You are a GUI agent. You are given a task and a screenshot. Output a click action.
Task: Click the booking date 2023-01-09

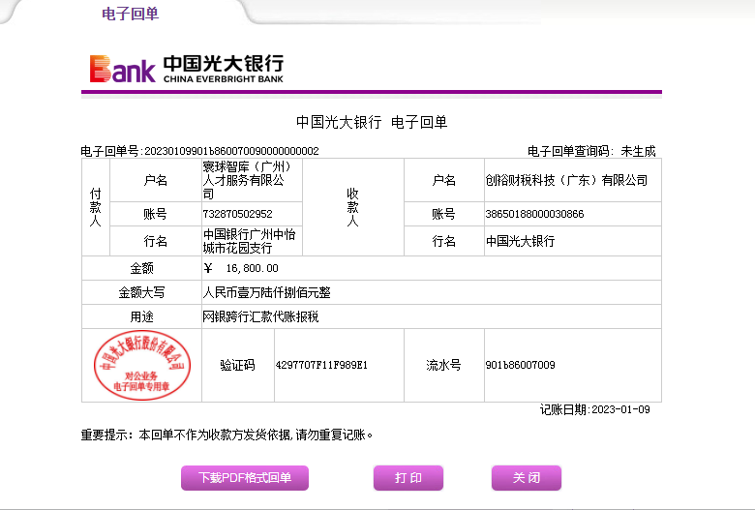[x=620, y=409]
